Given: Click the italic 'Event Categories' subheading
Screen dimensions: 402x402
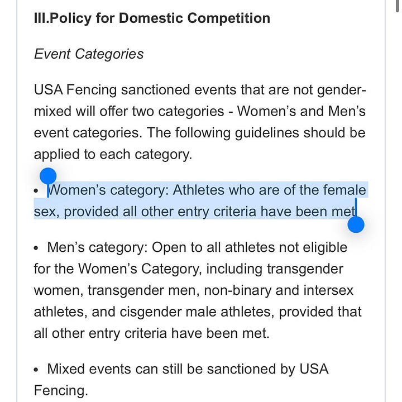Looking at the screenshot, I should point(89,54).
